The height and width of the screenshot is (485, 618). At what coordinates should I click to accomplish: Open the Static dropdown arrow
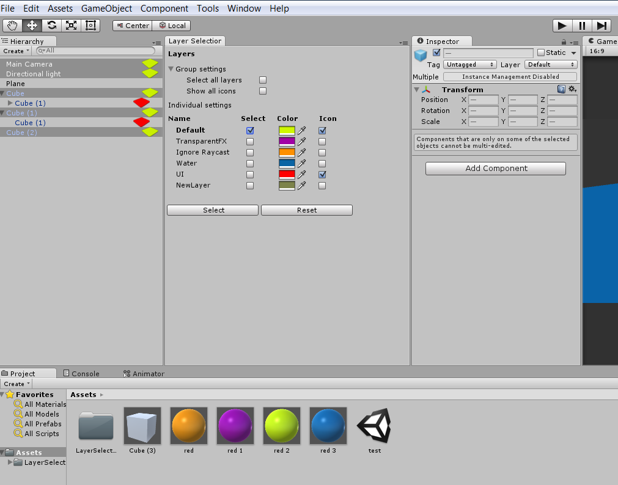coord(574,53)
